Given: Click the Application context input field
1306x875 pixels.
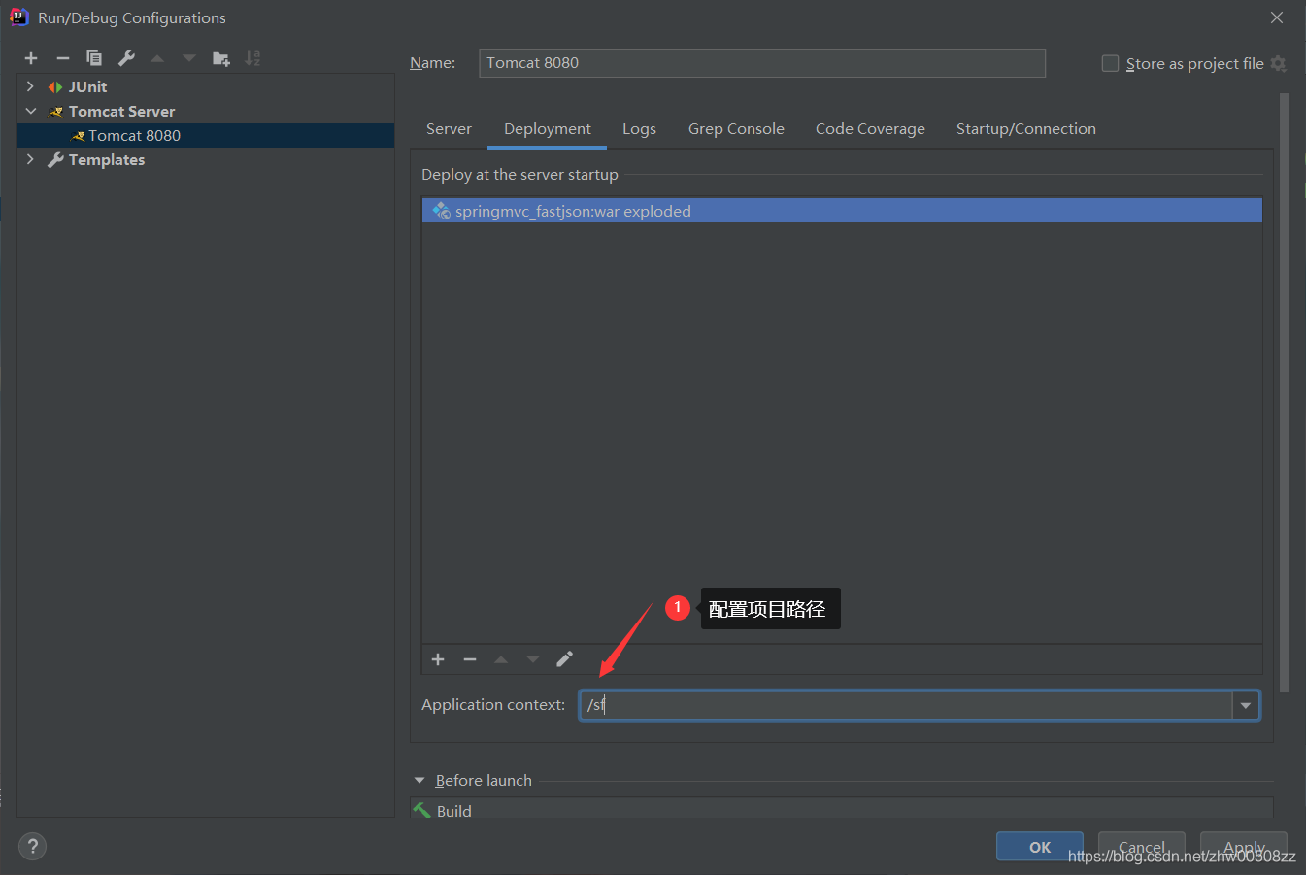Looking at the screenshot, I should click(x=906, y=705).
